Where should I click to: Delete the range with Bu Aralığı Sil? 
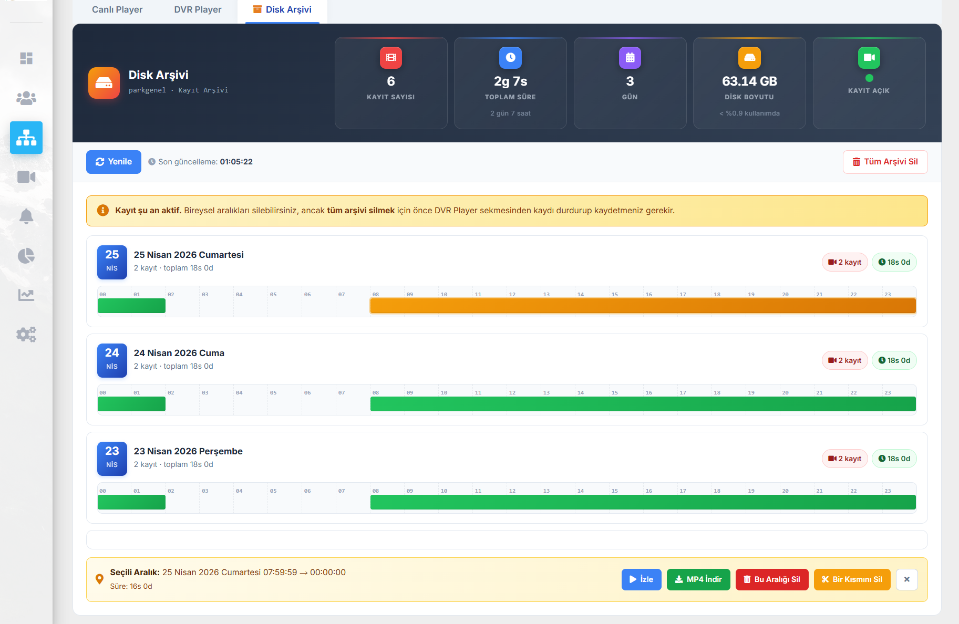pyautogui.click(x=772, y=579)
